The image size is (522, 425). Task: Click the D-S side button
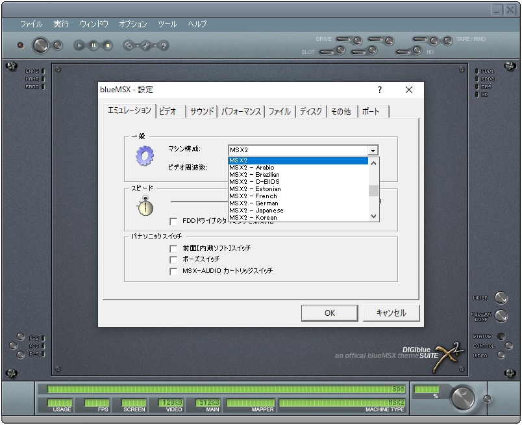click(21, 355)
